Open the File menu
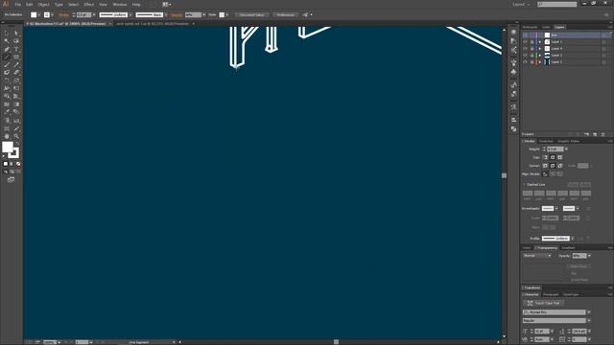614x345 pixels. click(17, 4)
